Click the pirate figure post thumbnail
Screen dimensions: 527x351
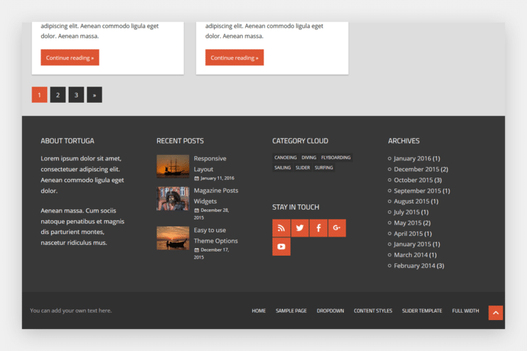pyautogui.click(x=173, y=199)
